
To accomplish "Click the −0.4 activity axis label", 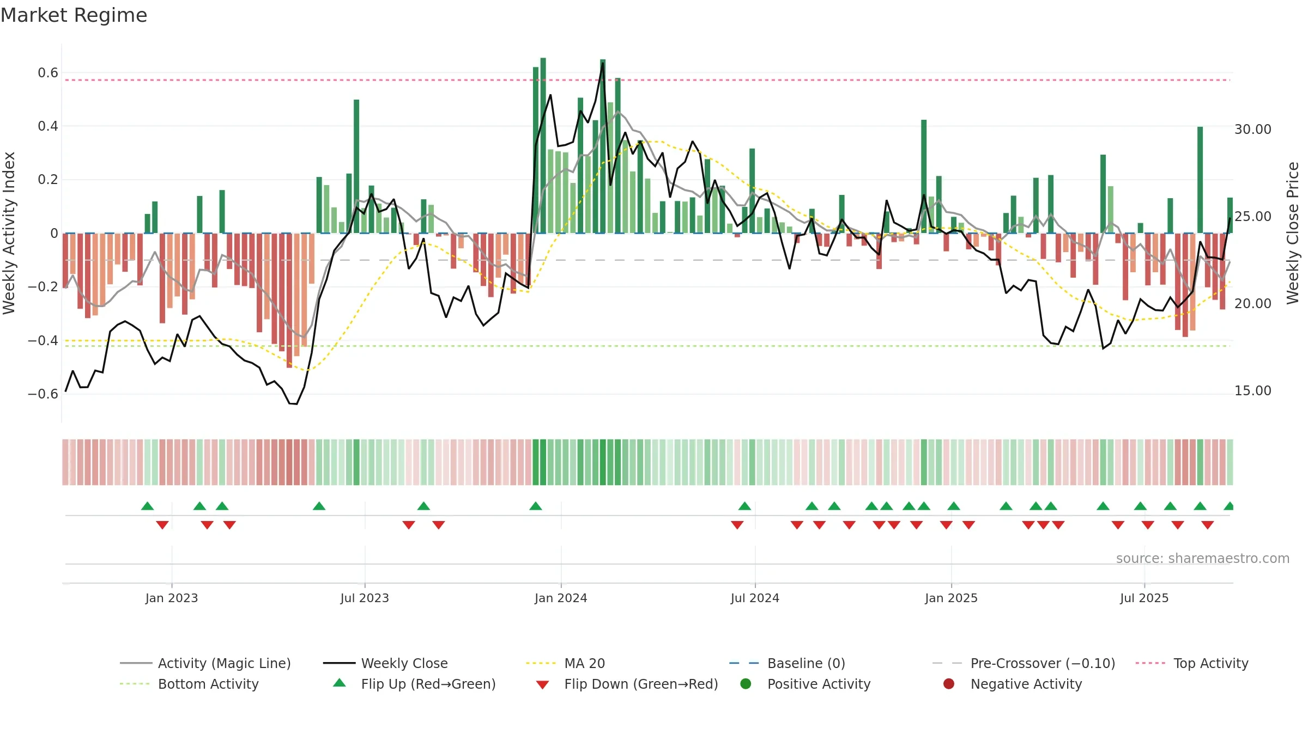I will [43, 340].
